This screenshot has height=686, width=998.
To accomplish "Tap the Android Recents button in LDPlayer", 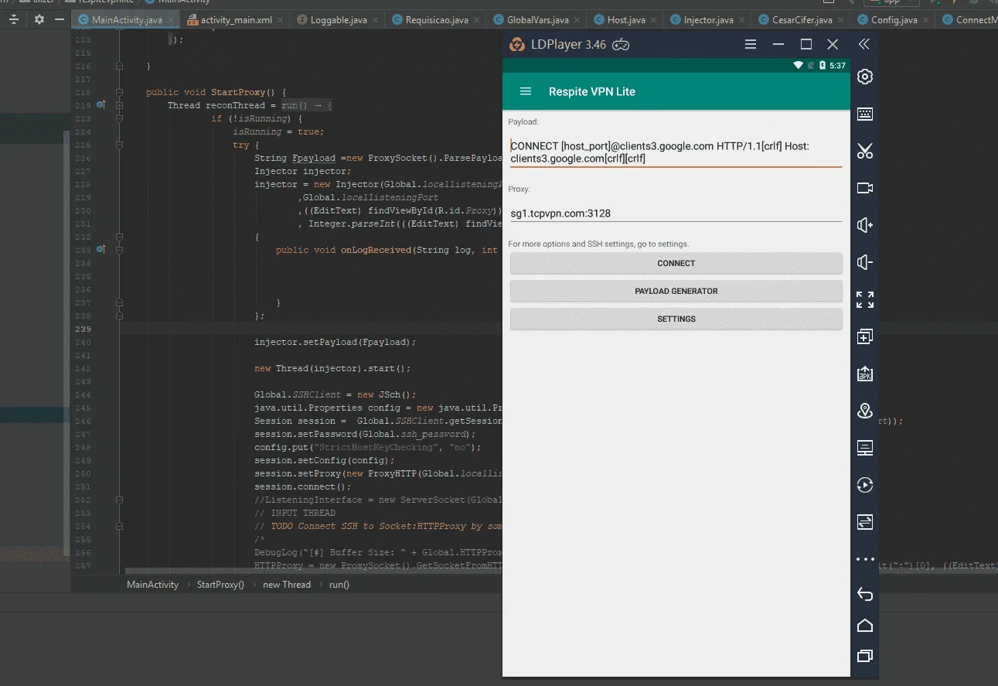I will tap(865, 656).
